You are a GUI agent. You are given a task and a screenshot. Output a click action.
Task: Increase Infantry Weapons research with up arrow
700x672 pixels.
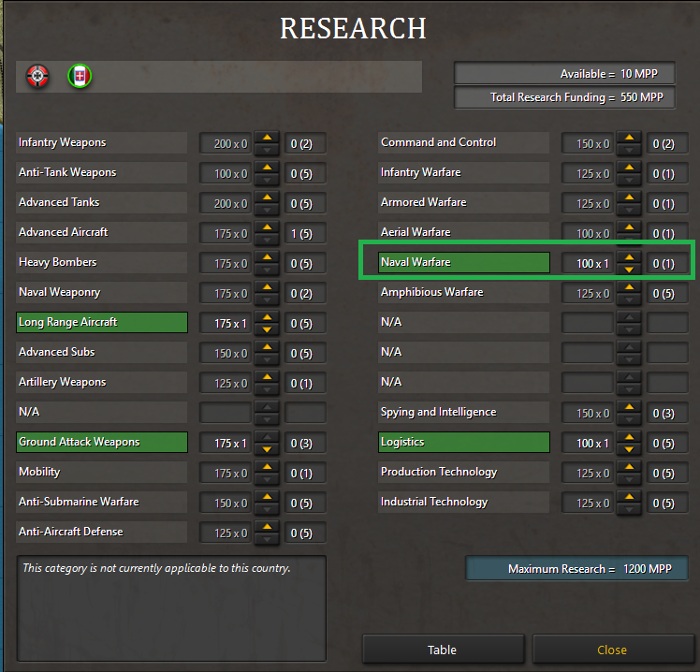tap(268, 138)
